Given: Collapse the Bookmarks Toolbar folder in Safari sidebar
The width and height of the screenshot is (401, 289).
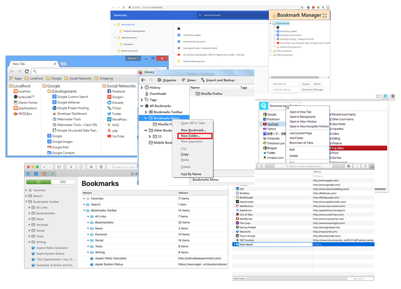Looking at the screenshot, I should pyautogui.click(x=27, y=202).
